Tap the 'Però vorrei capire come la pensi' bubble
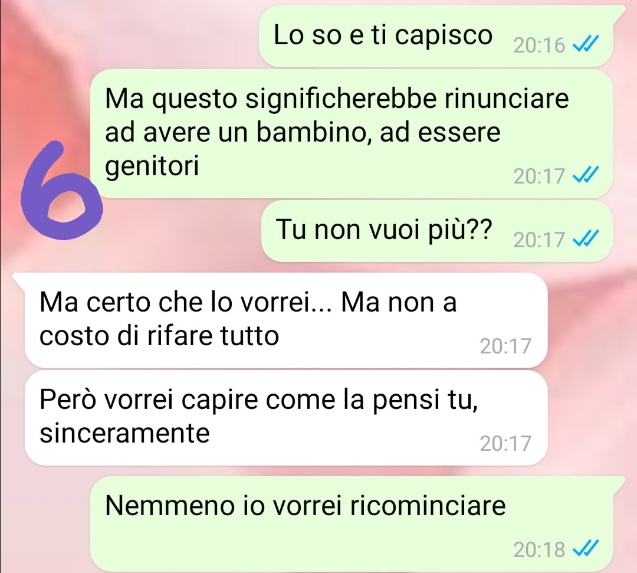The image size is (637, 573). (286, 417)
